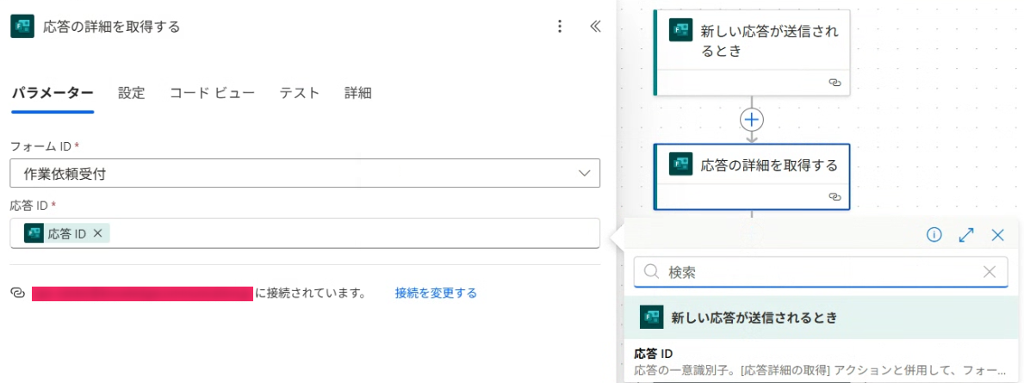Click the link icon on the trigger card
The image size is (1024, 383).
834,83
